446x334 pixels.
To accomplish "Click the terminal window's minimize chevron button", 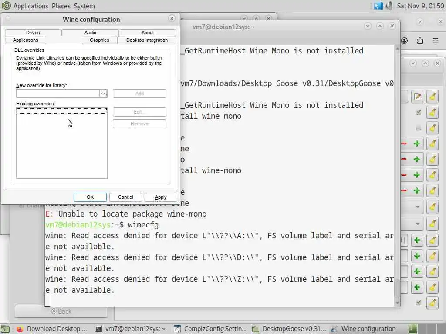I will 368,26.
